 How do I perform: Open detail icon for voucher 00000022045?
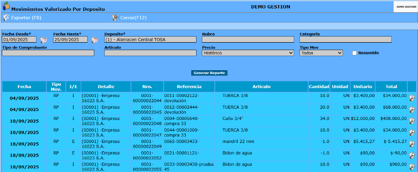(412, 109)
